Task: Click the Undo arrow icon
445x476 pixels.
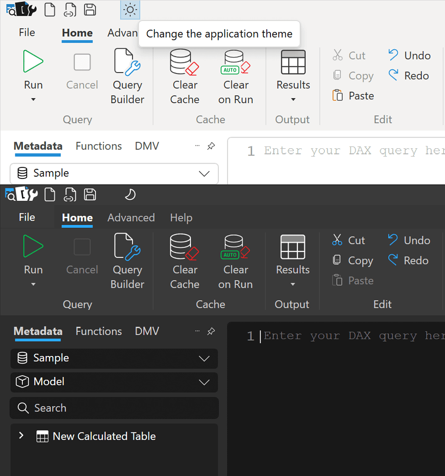Action: [395, 55]
